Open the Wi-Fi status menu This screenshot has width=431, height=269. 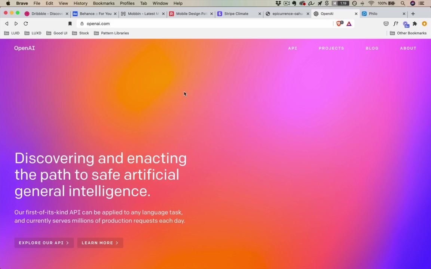coord(372,3)
